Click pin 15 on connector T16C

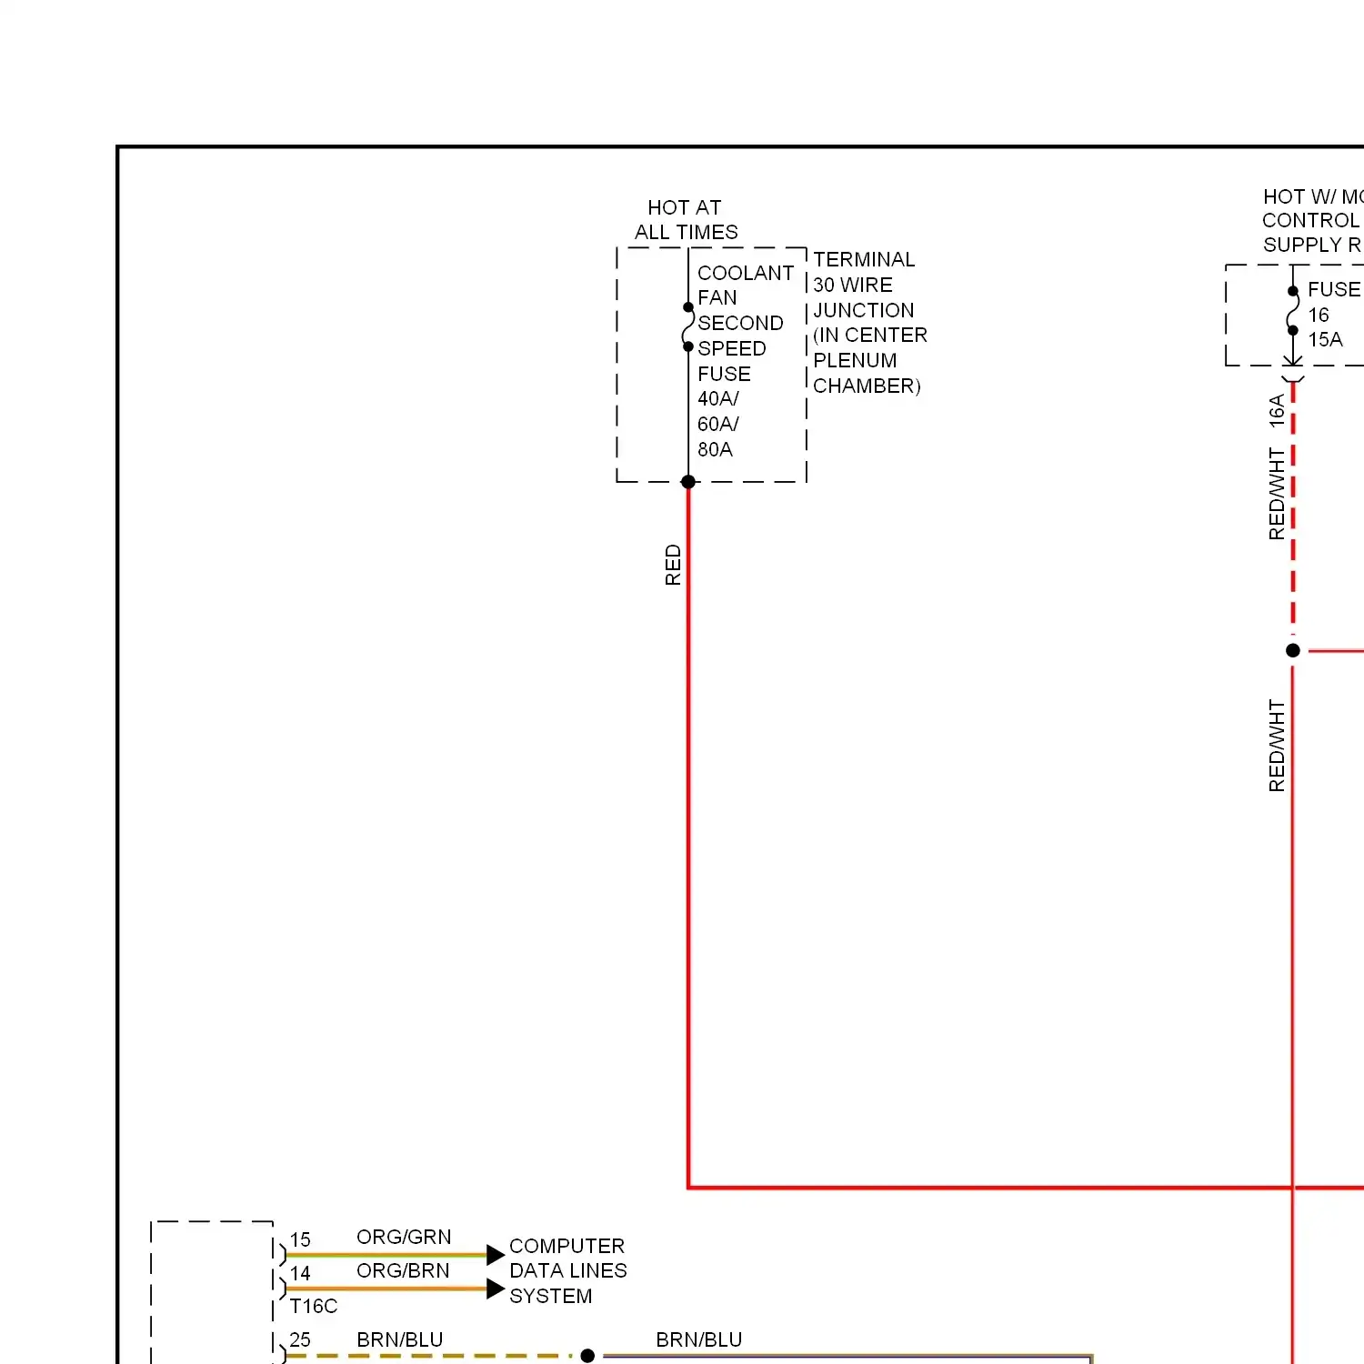(x=300, y=1239)
